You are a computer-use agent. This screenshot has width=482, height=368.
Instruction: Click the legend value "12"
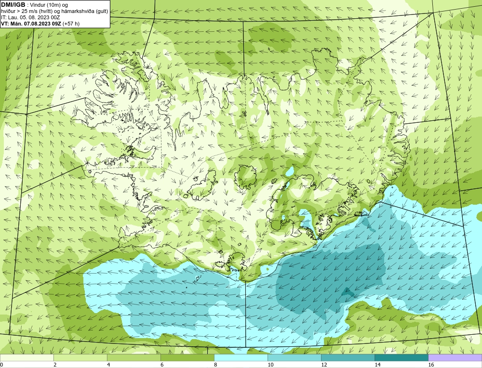(x=324, y=365)
